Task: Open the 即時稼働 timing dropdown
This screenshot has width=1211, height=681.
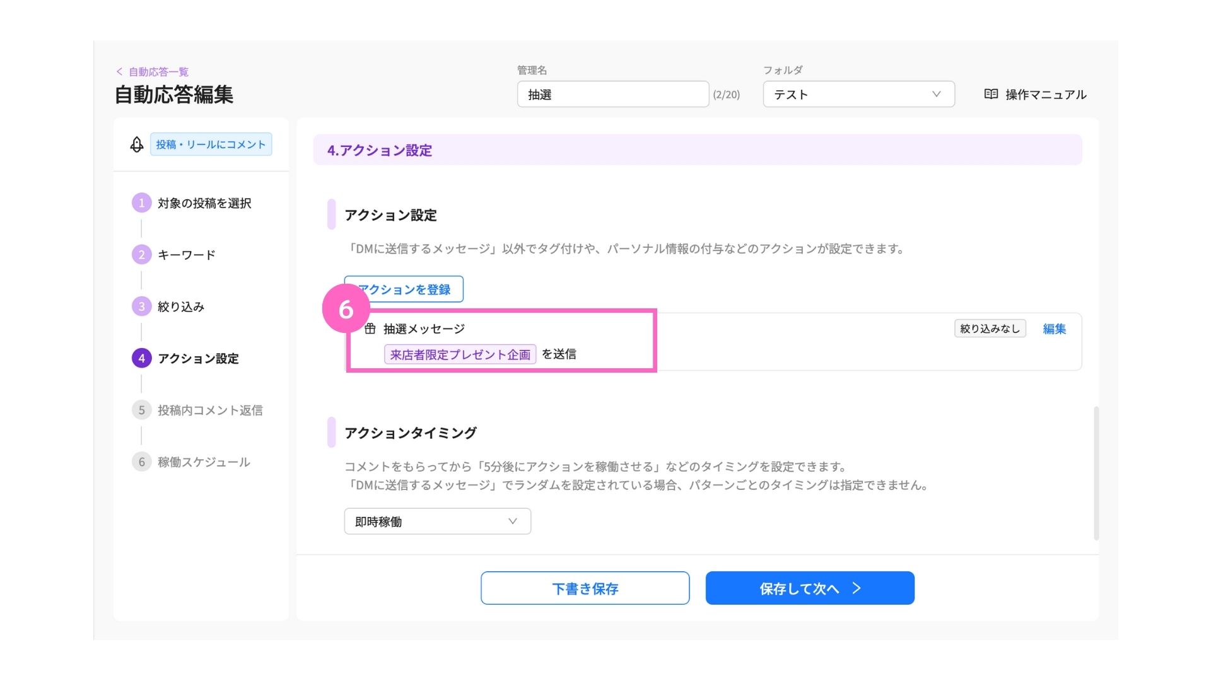Action: 437,521
